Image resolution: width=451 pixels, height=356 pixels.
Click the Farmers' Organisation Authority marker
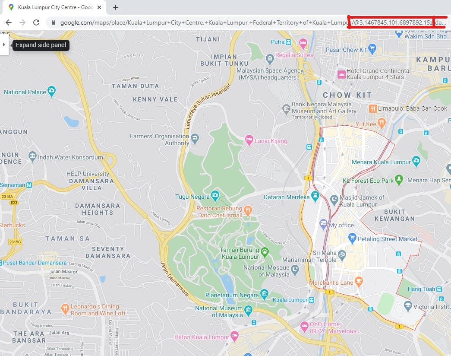click(x=195, y=139)
